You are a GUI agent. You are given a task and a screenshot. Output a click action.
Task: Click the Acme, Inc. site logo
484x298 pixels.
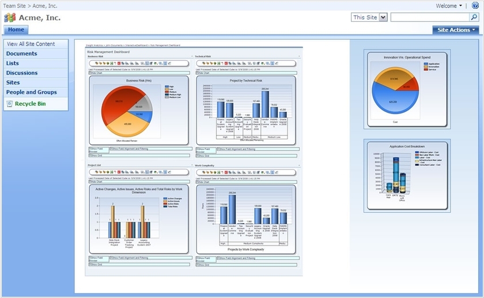(10, 17)
